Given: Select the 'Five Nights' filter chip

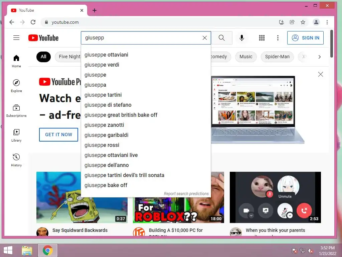Looking at the screenshot, I should point(68,57).
